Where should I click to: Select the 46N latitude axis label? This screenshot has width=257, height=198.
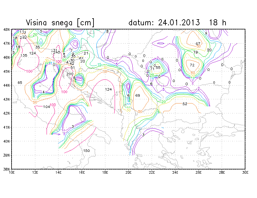click(x=6, y=57)
